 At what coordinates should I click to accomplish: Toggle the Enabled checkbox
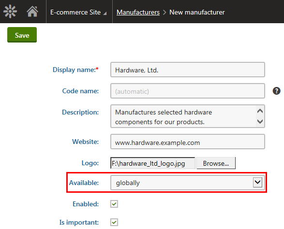[114, 204]
